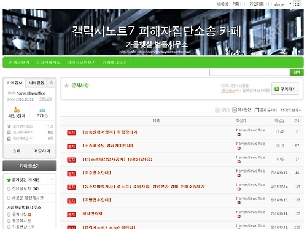The image size is (307, 229).
Task: Click the members icon above 371
Action: (42, 111)
